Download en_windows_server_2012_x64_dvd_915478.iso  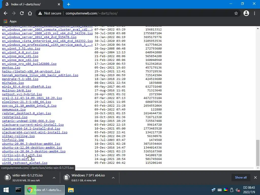pos(39,37)
